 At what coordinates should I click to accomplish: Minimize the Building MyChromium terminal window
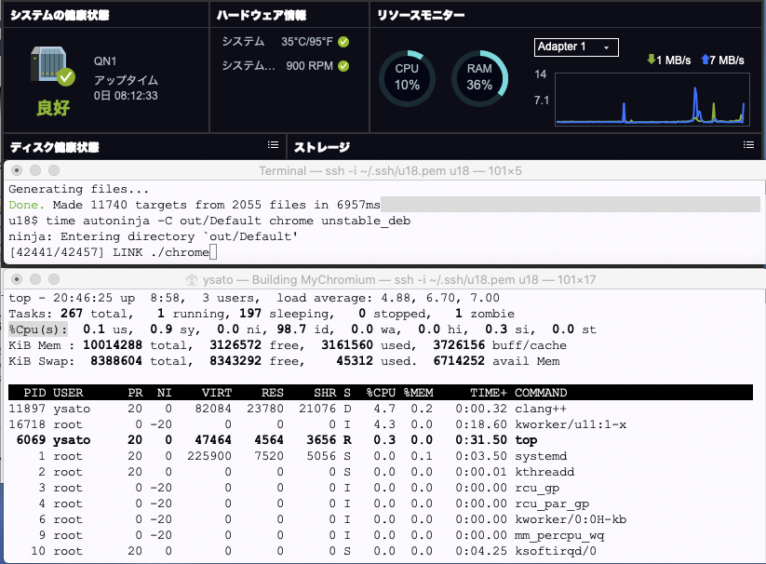tap(35, 278)
